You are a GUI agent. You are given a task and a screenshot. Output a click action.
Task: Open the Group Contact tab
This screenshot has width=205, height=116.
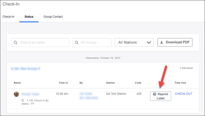coord(53,17)
